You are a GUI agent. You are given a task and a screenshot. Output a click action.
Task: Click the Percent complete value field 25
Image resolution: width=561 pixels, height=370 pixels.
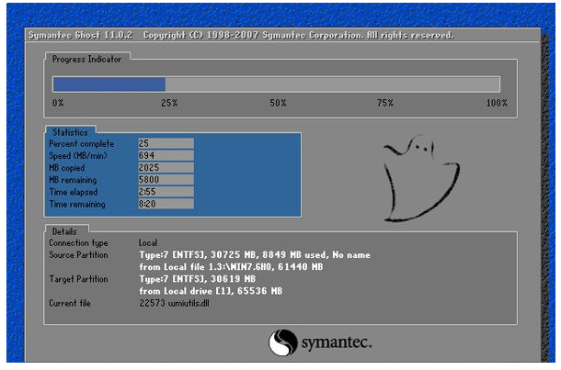[166, 143]
